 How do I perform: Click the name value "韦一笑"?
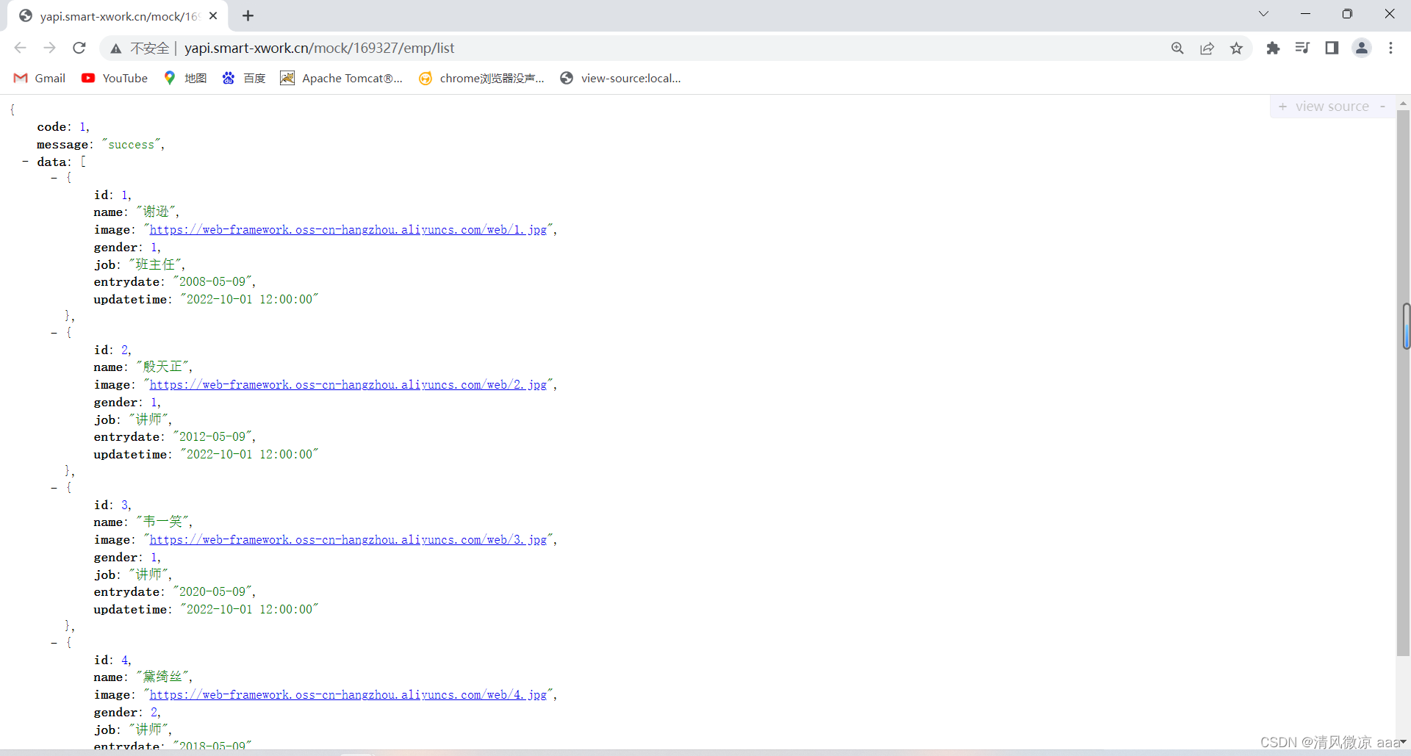(162, 522)
